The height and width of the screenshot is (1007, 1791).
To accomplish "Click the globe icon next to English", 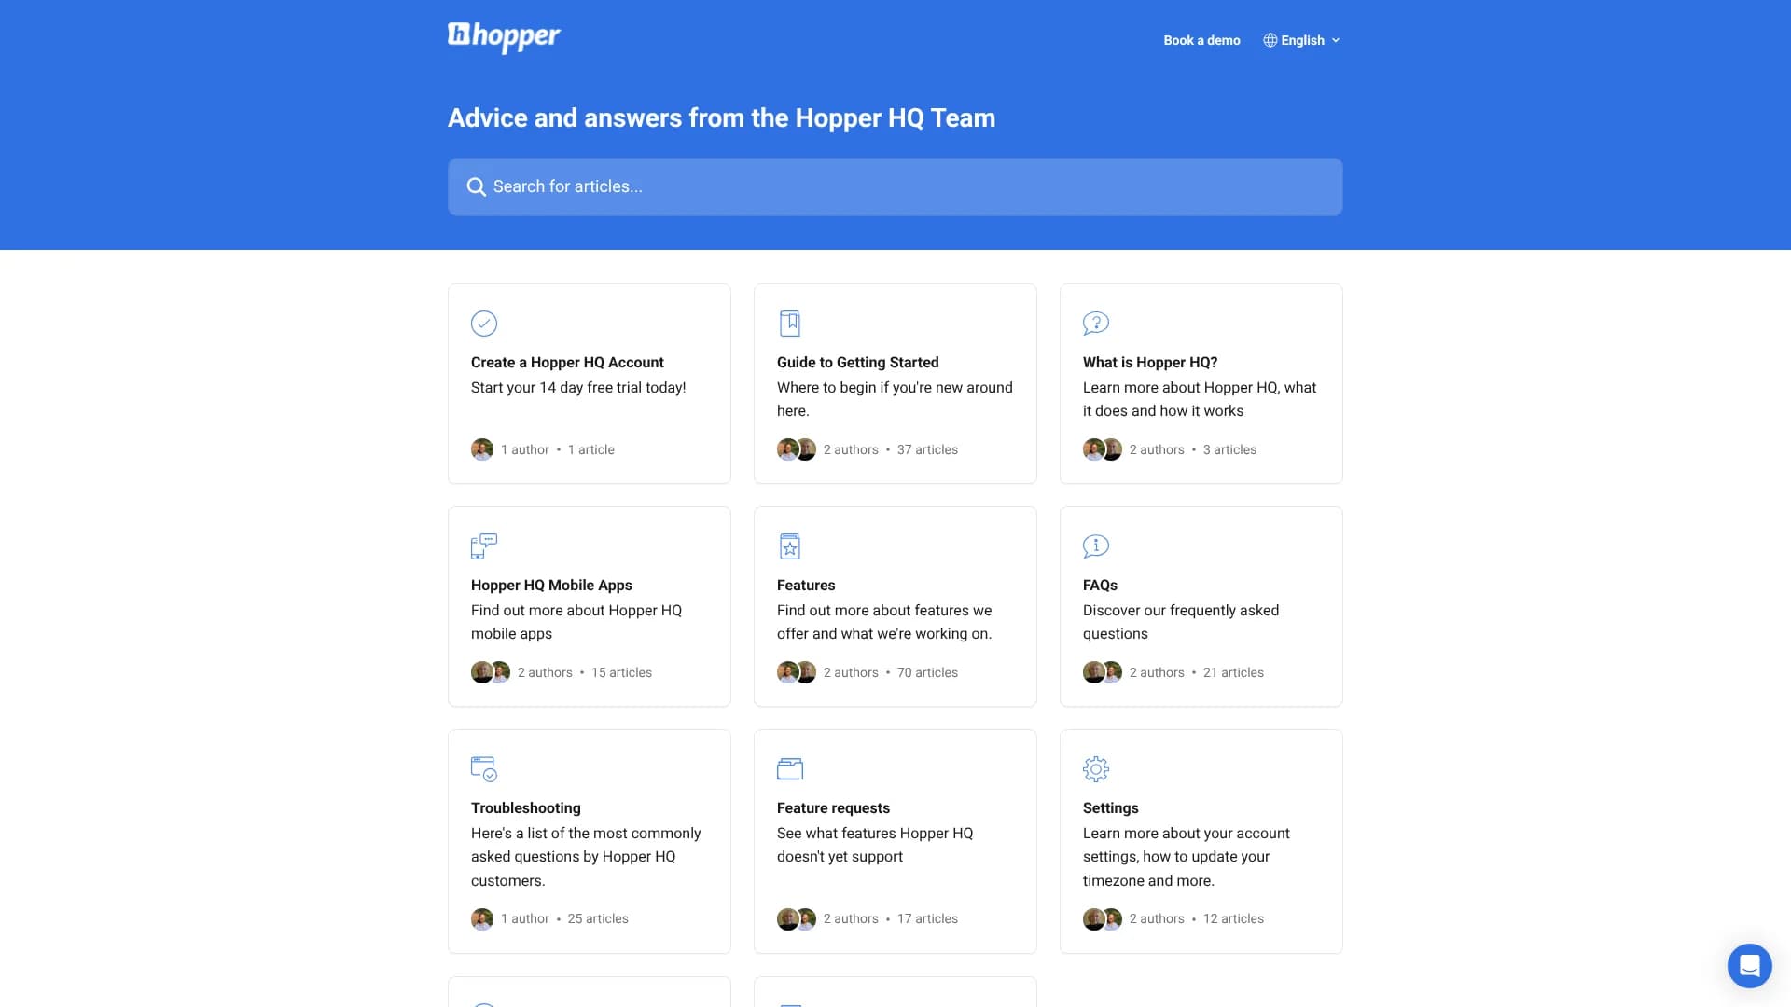I will 1269,40.
